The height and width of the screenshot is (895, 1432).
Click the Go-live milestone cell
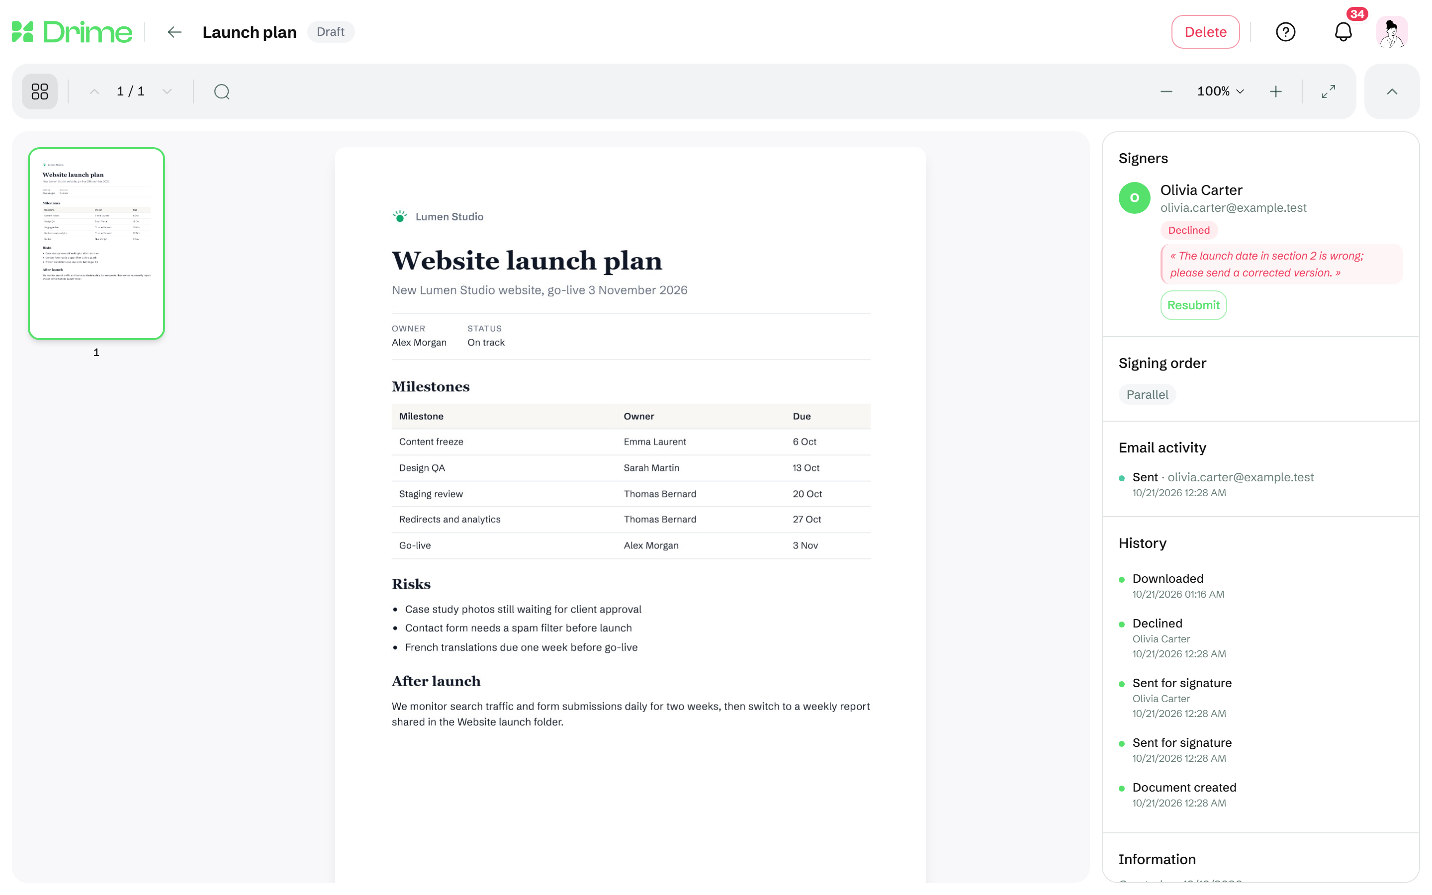coord(415,545)
